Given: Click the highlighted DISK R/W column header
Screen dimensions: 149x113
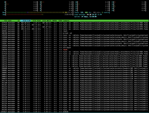Looking at the screenshot, I should [26, 21].
